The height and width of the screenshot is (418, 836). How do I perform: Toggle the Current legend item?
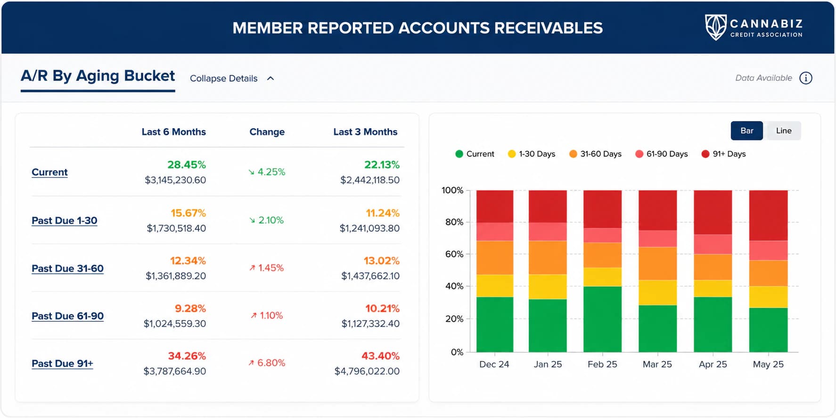click(x=475, y=154)
